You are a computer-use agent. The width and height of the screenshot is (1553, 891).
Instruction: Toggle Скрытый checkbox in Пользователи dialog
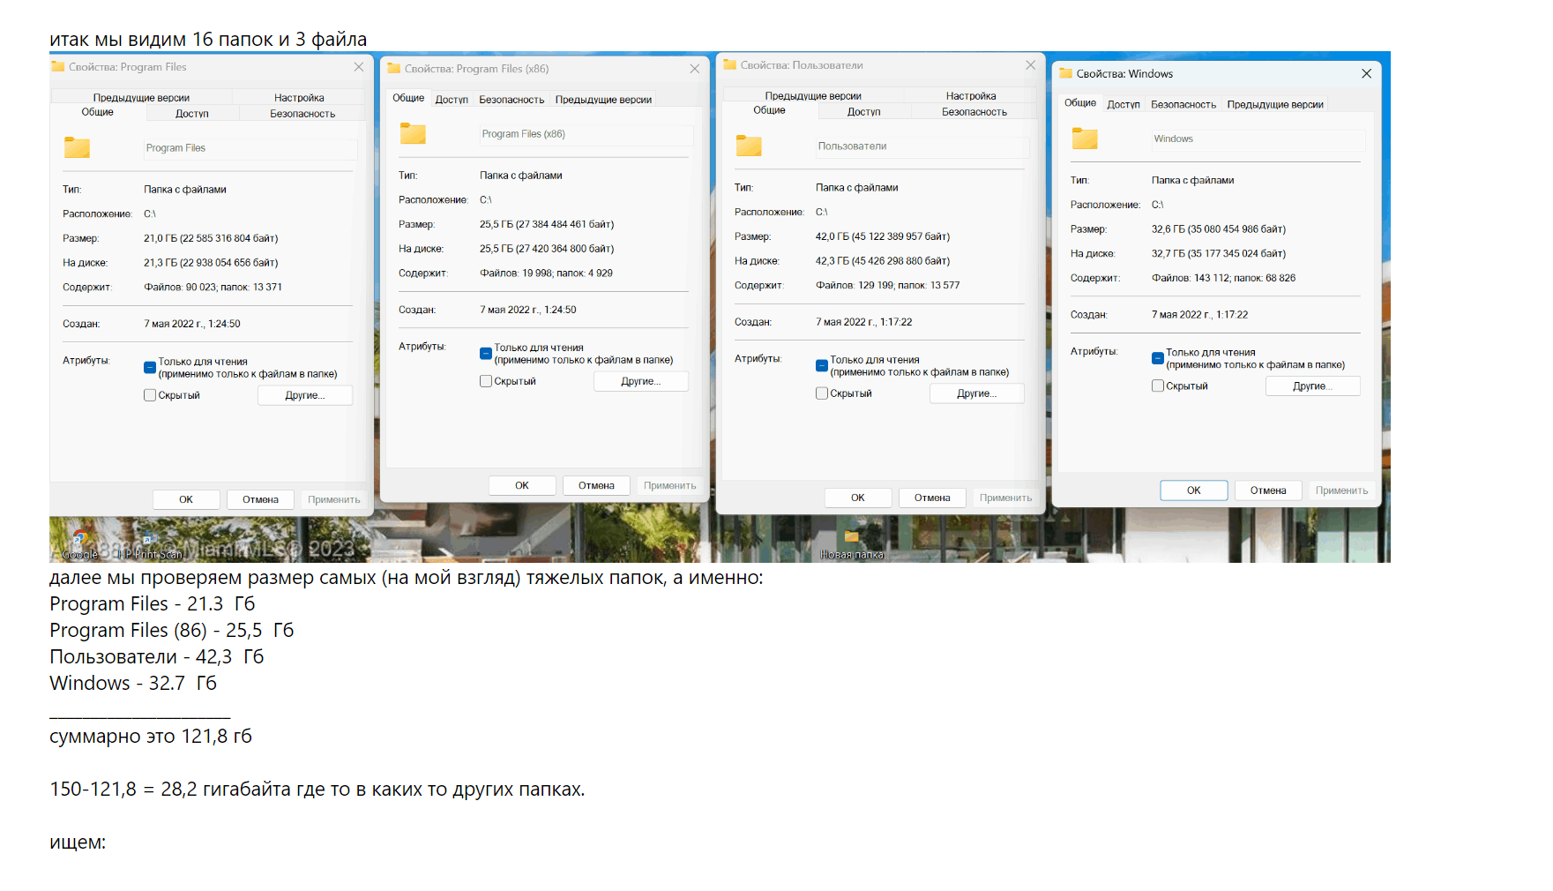coord(822,393)
